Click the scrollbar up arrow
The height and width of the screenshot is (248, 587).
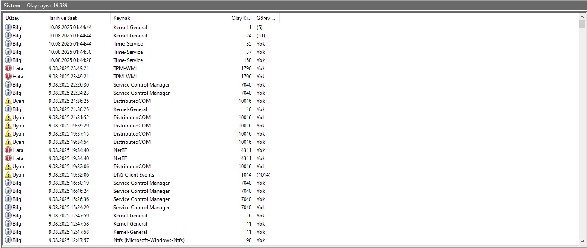(x=581, y=17)
